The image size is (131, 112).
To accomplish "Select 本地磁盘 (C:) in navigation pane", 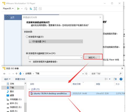I will pyautogui.click(x=16, y=99).
